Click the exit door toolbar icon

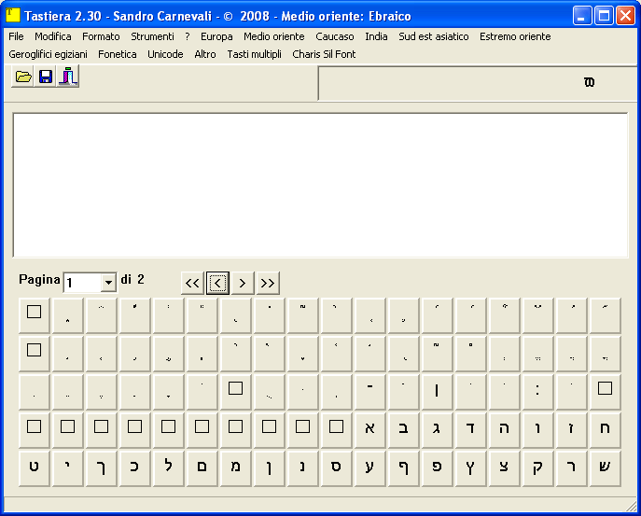pos(67,77)
